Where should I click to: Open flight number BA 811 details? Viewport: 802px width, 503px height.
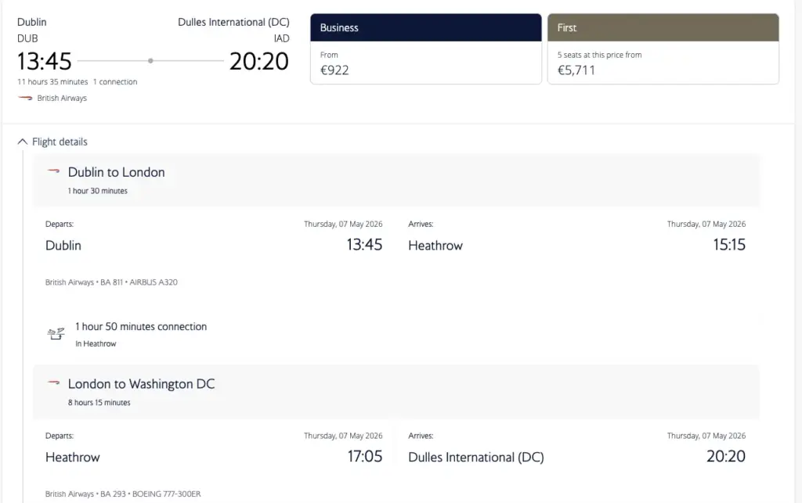coord(110,282)
